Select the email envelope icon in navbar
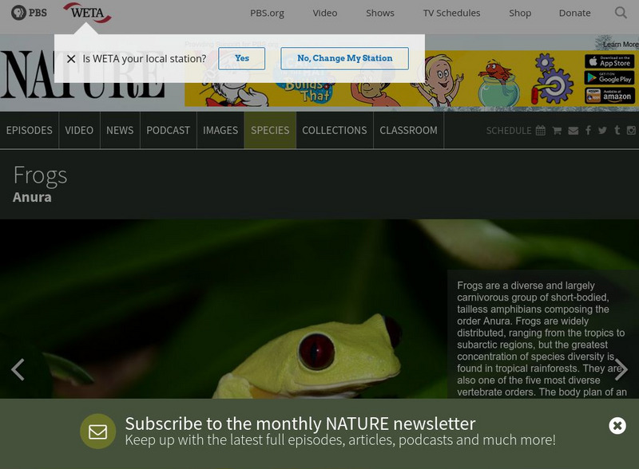Viewport: 639px width, 469px height. 573,131
